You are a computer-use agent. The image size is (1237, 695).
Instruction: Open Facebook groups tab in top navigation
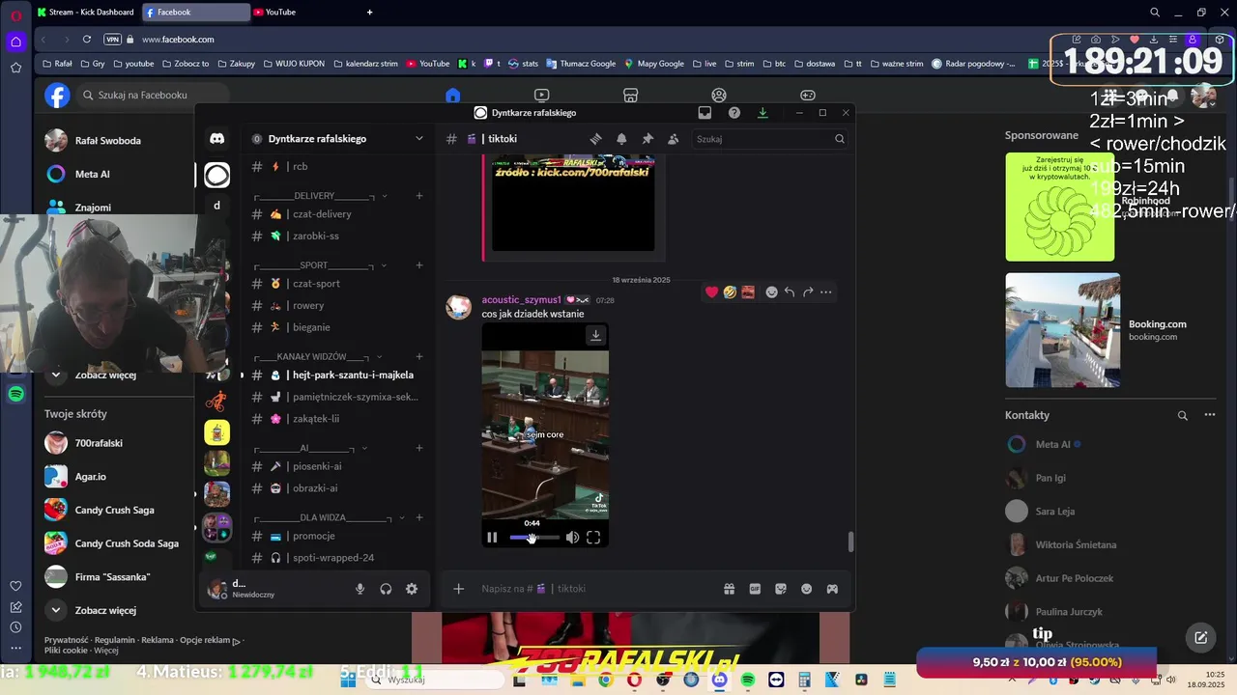click(719, 96)
